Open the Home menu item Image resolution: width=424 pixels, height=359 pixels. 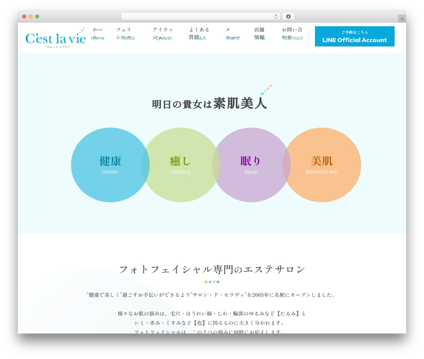pyautogui.click(x=97, y=34)
